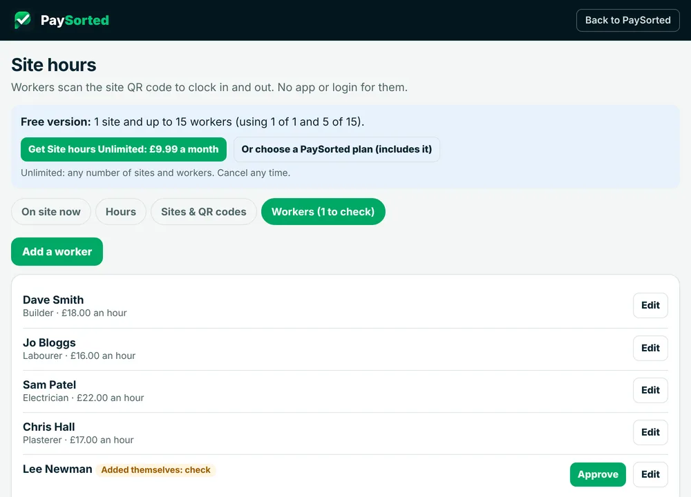Click the Jo Bloggs name
Screen dimensions: 691x497
pyautogui.click(x=49, y=342)
